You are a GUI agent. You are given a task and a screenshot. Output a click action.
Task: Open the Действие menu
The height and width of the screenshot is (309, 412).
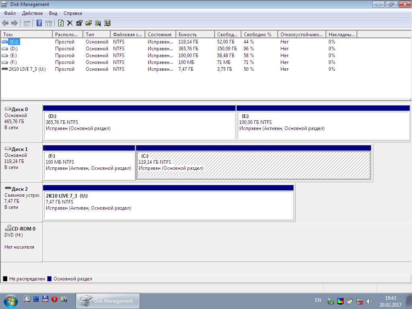32,13
